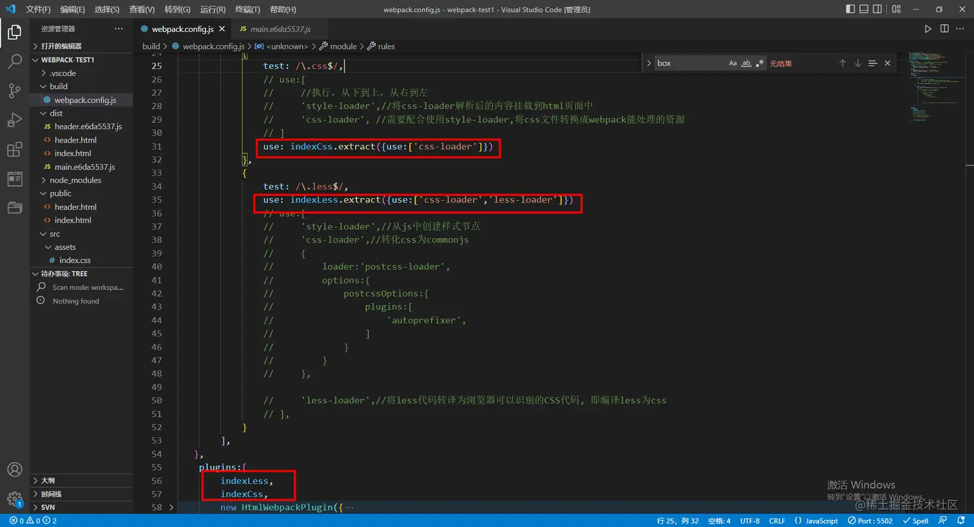Open the activity bar icon below Extensions
974x527 pixels.
[x=14, y=179]
